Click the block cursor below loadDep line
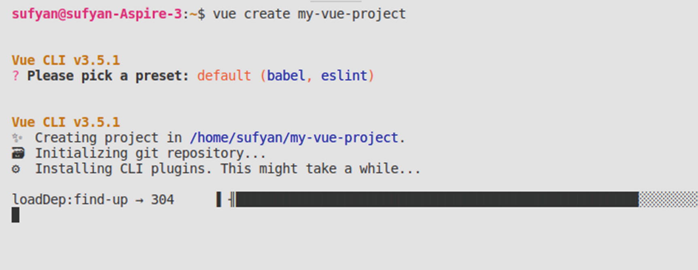 click(15, 215)
